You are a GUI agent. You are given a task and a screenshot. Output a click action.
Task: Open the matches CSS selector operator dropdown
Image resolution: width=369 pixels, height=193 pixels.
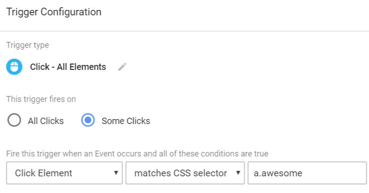point(185,173)
